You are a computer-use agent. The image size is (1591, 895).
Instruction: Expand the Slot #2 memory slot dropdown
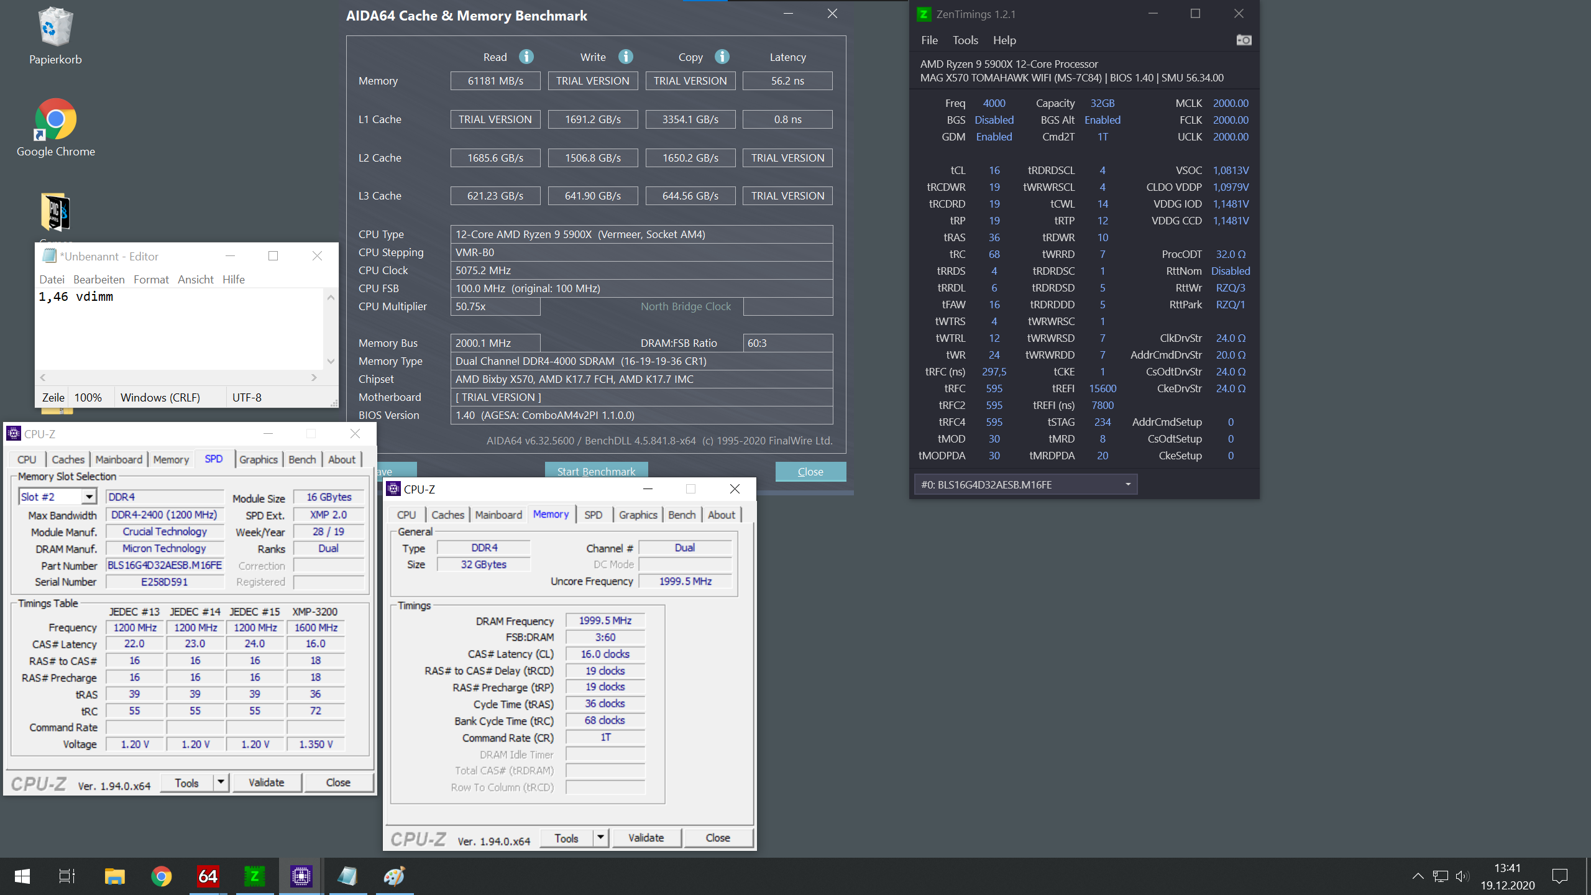click(x=89, y=497)
